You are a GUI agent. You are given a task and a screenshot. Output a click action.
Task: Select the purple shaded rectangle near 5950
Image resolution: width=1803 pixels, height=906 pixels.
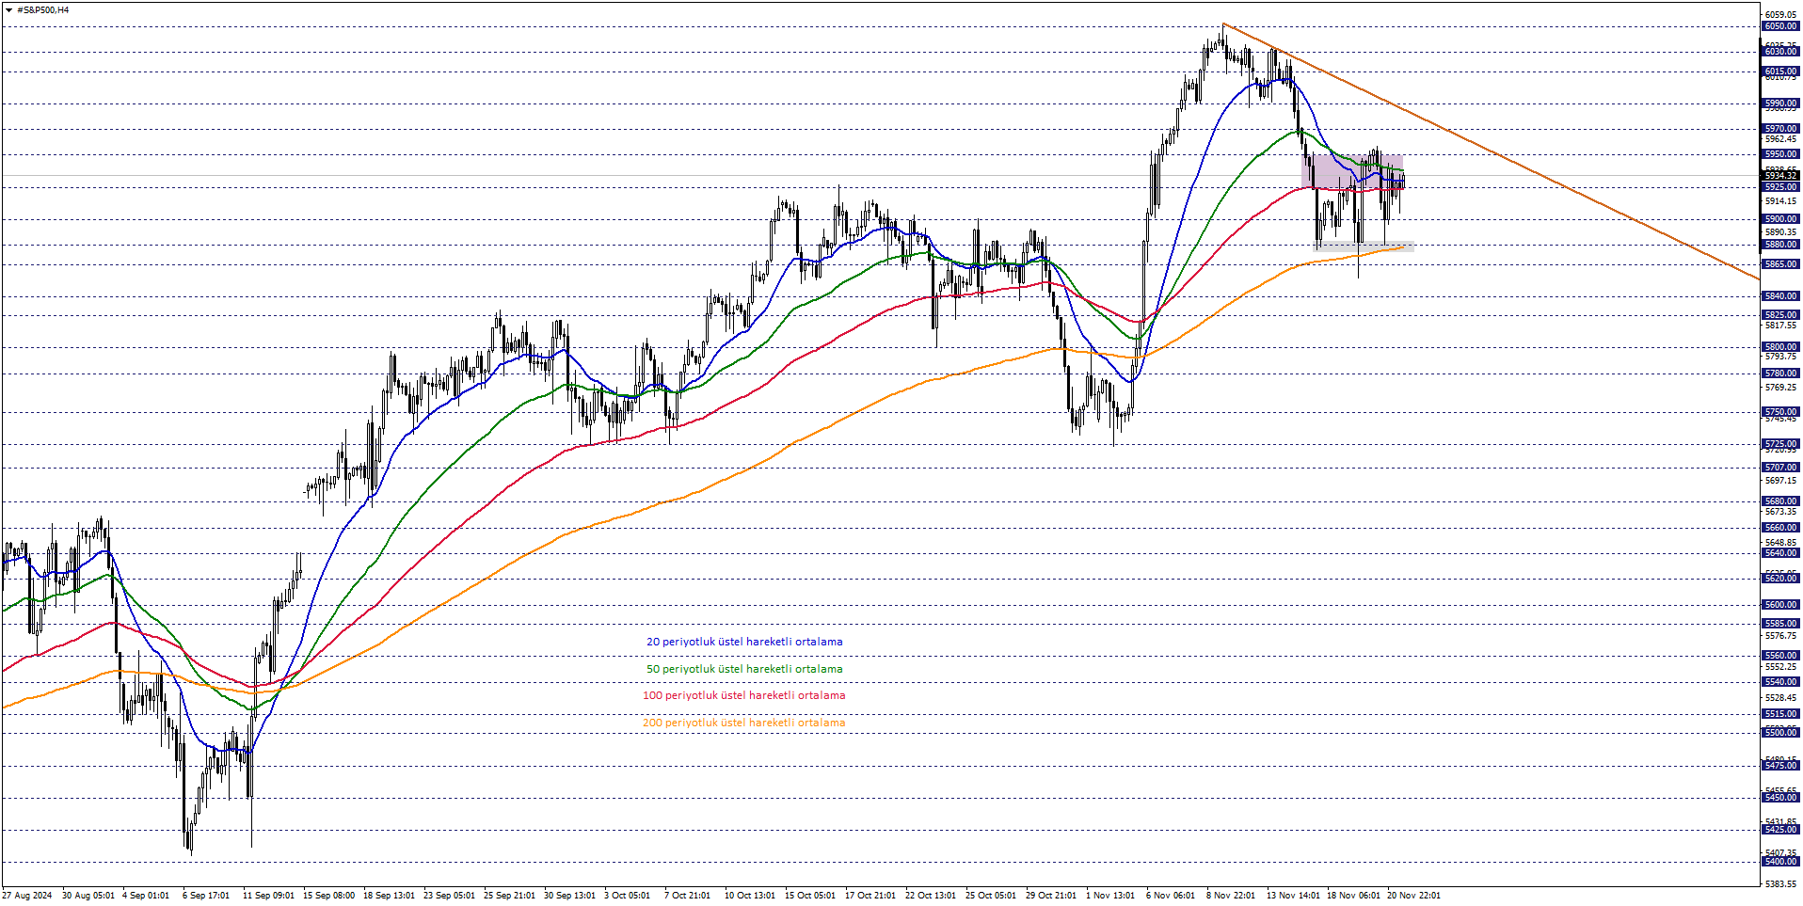pos(1352,171)
